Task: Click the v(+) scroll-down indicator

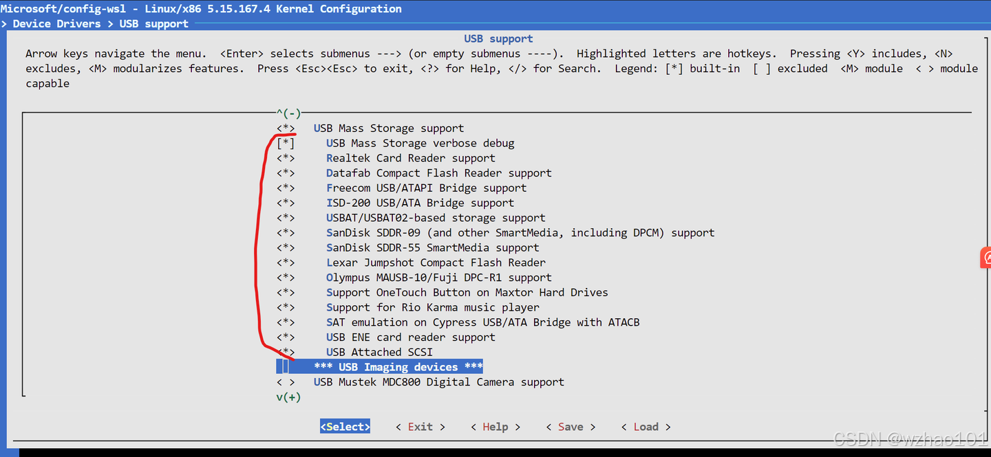Action: pos(289,397)
